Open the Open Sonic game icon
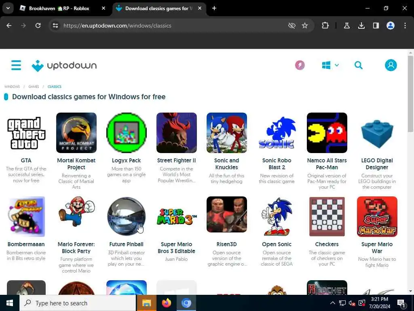 pyautogui.click(x=277, y=217)
